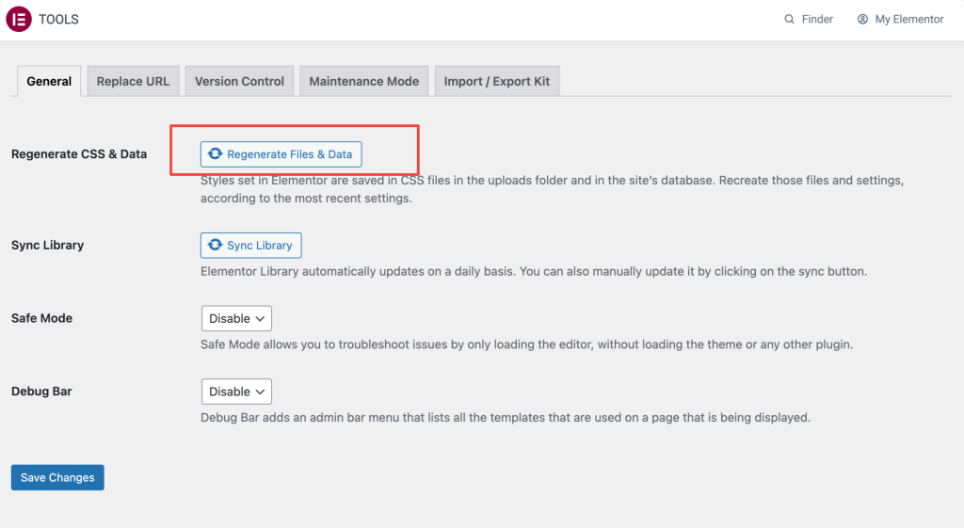
Task: Click the Debug Bar setting label
Action: click(41, 392)
